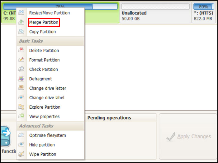Click the Explore Partition folder icon
The height and width of the screenshot is (163, 218).
click(21, 107)
